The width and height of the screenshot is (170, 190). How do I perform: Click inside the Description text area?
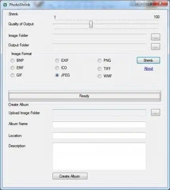tap(99, 156)
